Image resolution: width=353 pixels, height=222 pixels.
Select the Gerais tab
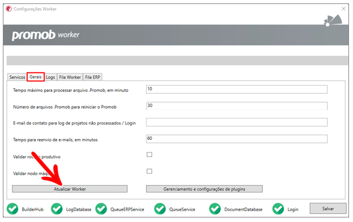click(35, 77)
